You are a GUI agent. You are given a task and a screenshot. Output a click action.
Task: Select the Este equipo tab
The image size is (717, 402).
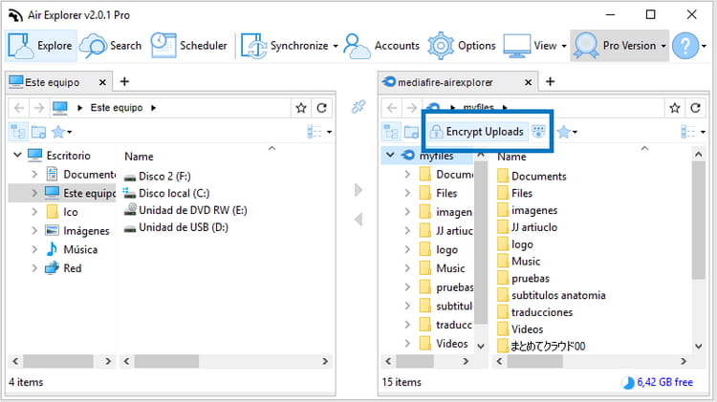51,82
